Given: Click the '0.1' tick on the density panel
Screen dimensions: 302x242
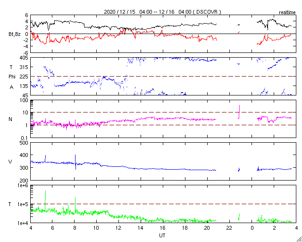Looking at the screenshot, I should coord(25,138).
